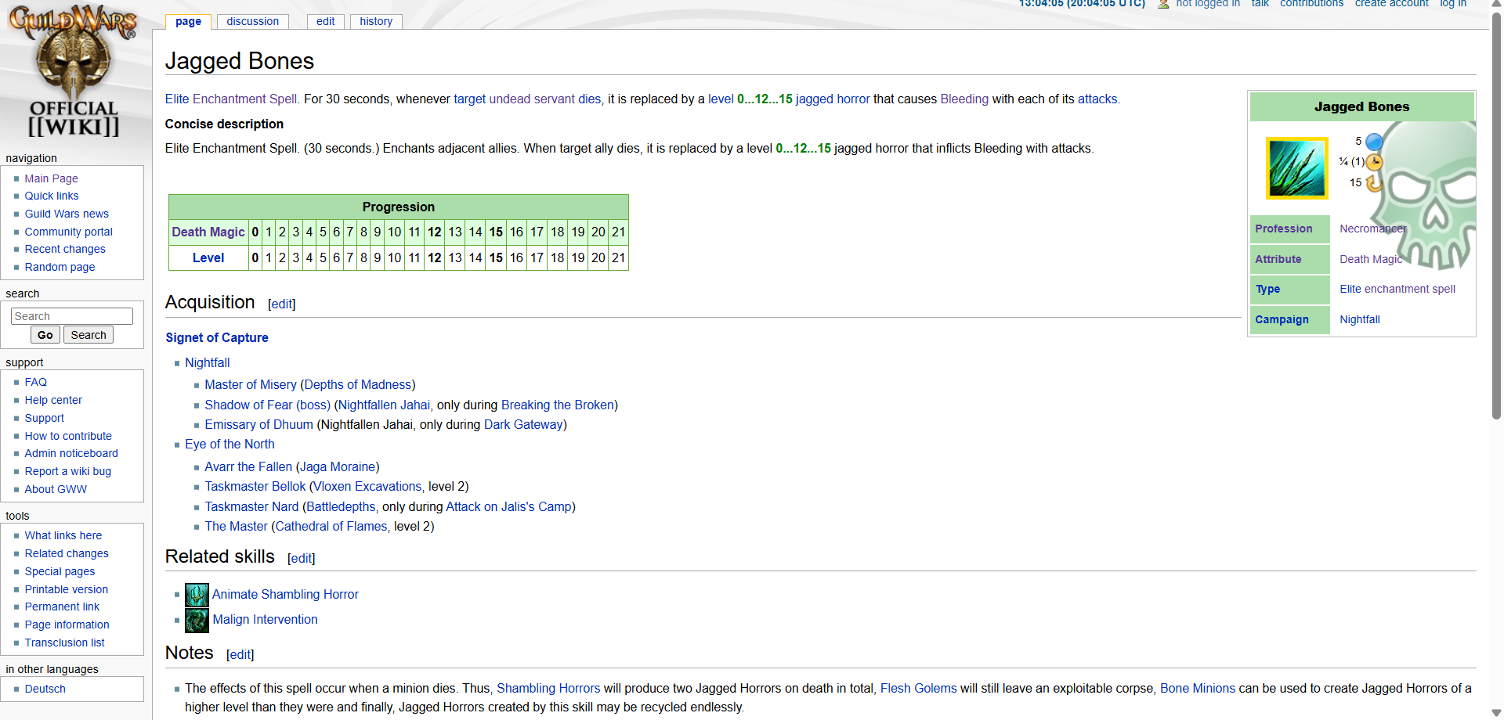Screen dimensions: 1504x720
Task: Open Flesh Golems link in Notes
Action: pyautogui.click(x=918, y=688)
